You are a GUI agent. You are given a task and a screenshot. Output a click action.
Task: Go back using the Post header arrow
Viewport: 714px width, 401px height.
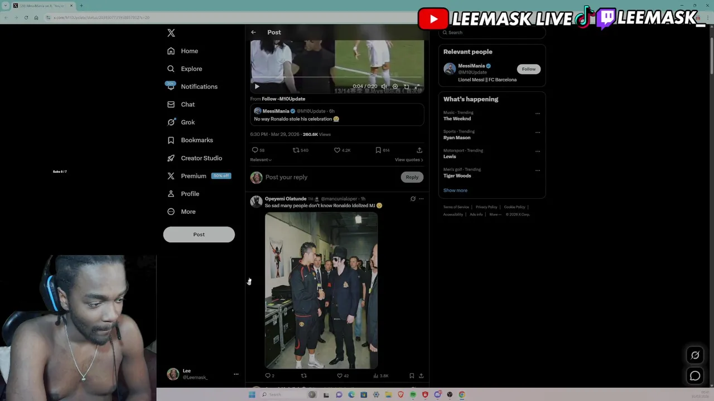[253, 32]
